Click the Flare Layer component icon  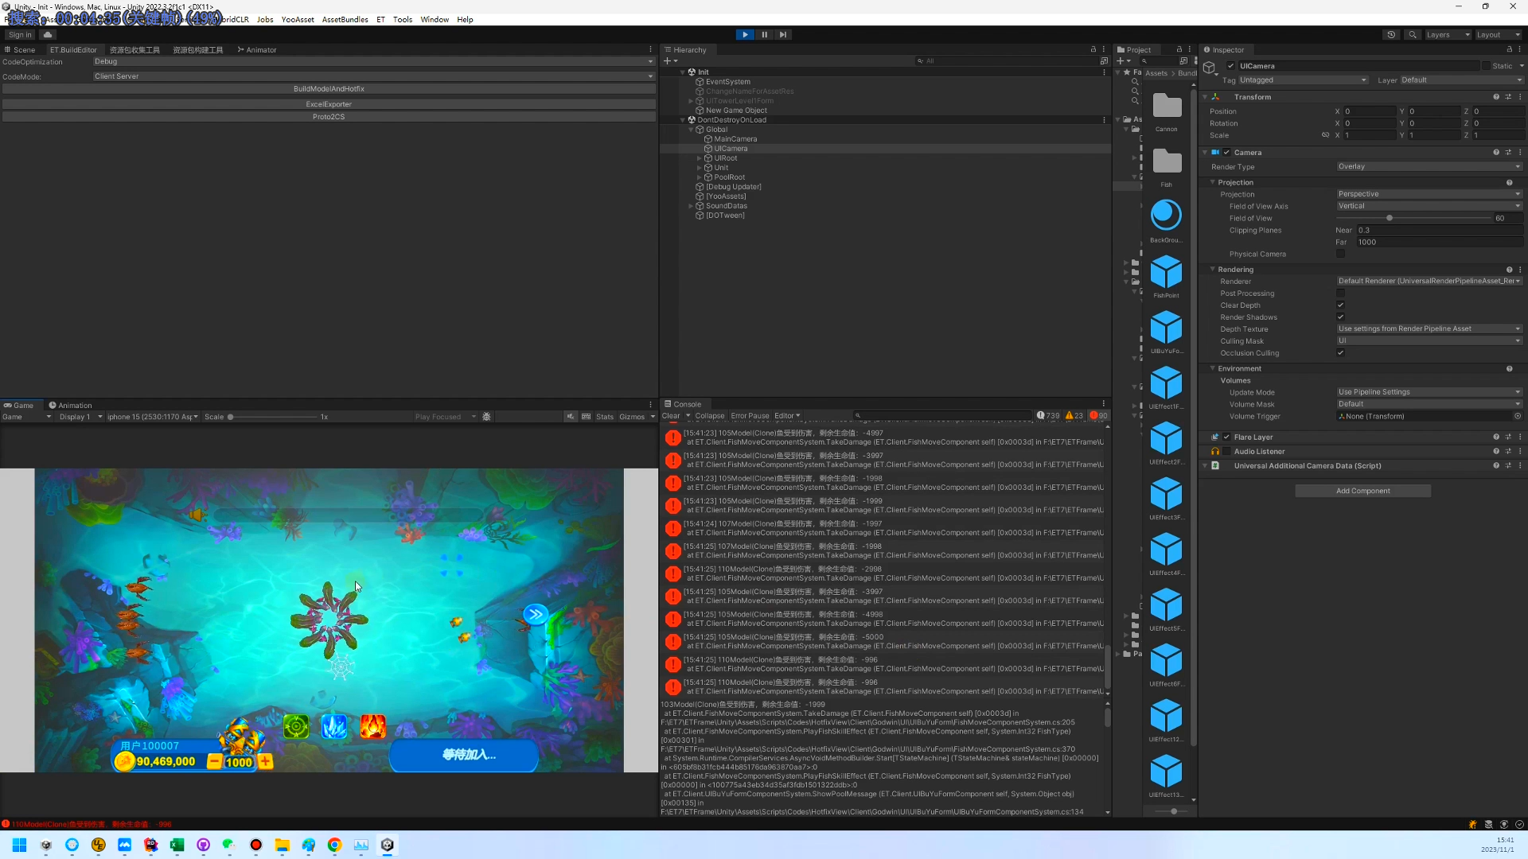[1214, 437]
